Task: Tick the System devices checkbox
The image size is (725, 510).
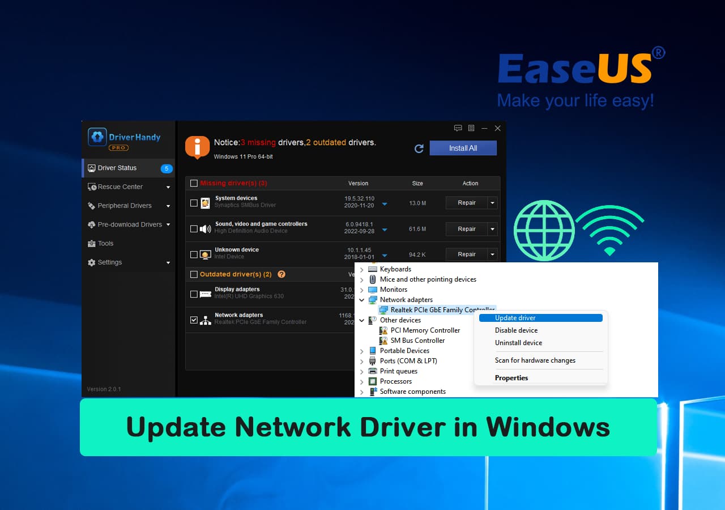Action: coord(194,203)
